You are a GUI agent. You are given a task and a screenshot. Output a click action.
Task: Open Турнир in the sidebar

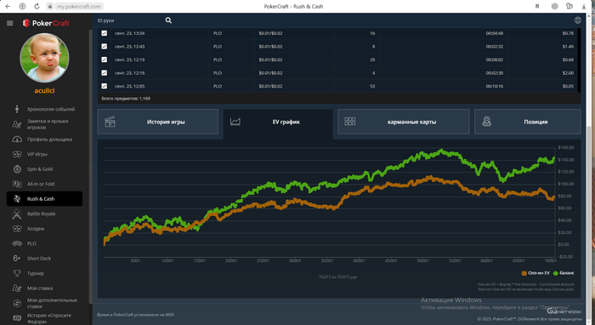[x=36, y=273]
